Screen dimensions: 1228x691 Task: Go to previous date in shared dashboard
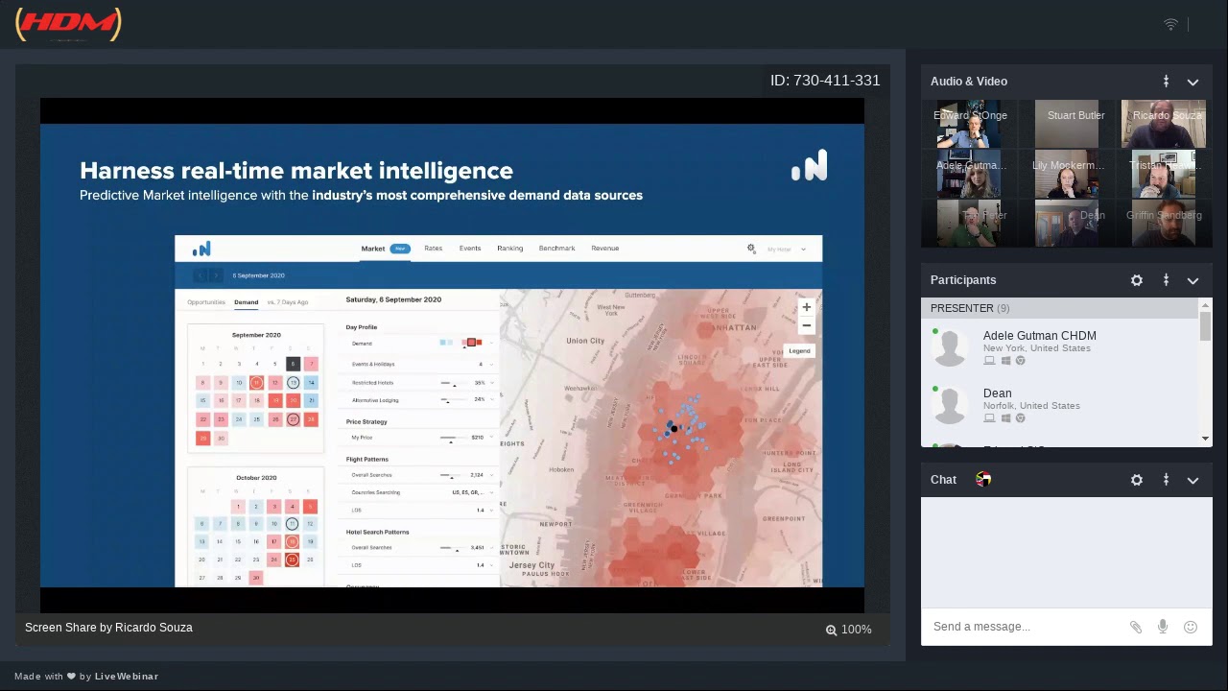[201, 275]
